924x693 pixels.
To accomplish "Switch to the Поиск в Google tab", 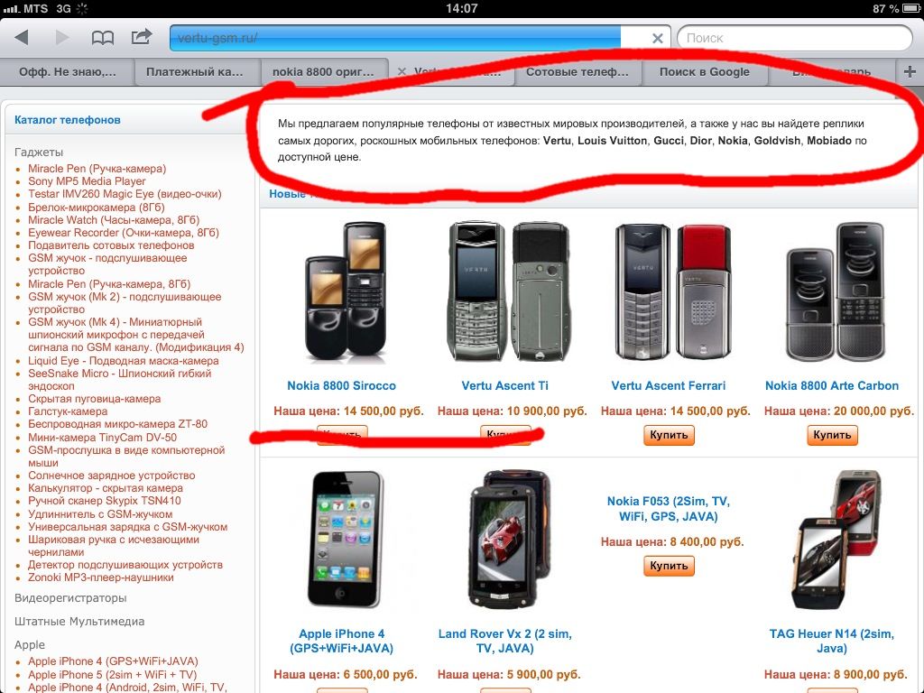I will pyautogui.click(x=704, y=72).
